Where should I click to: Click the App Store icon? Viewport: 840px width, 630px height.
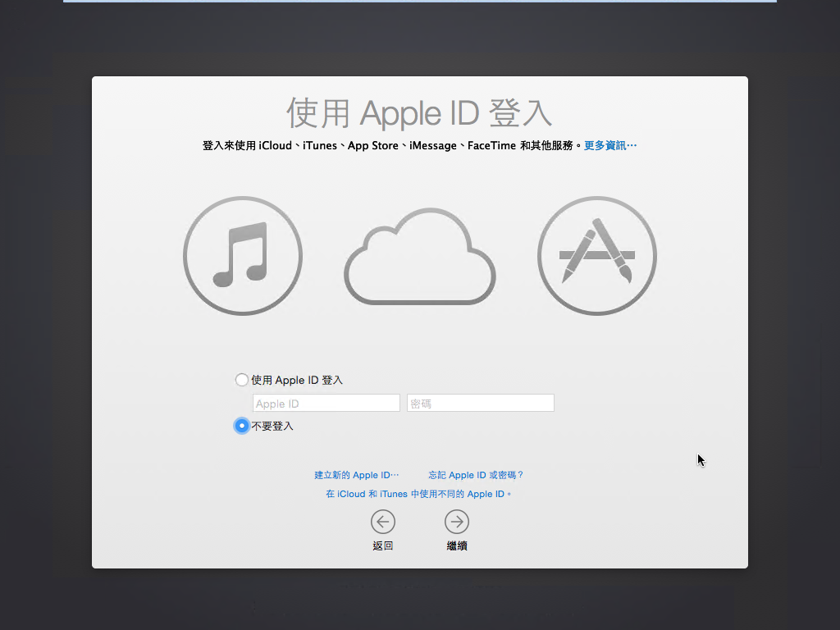tap(597, 256)
